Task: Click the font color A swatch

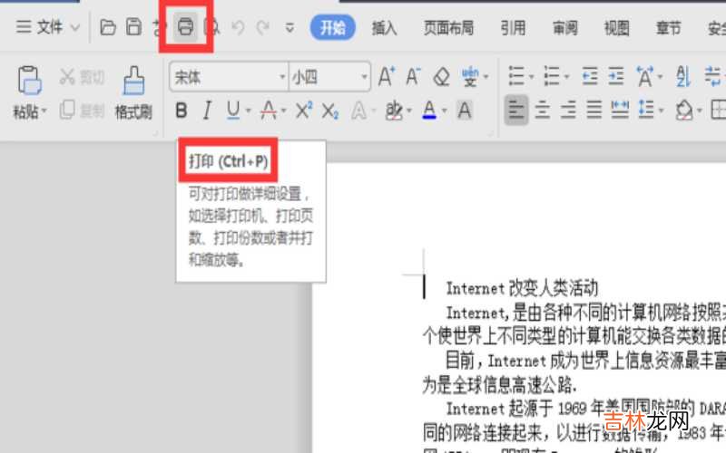Action: 429,111
